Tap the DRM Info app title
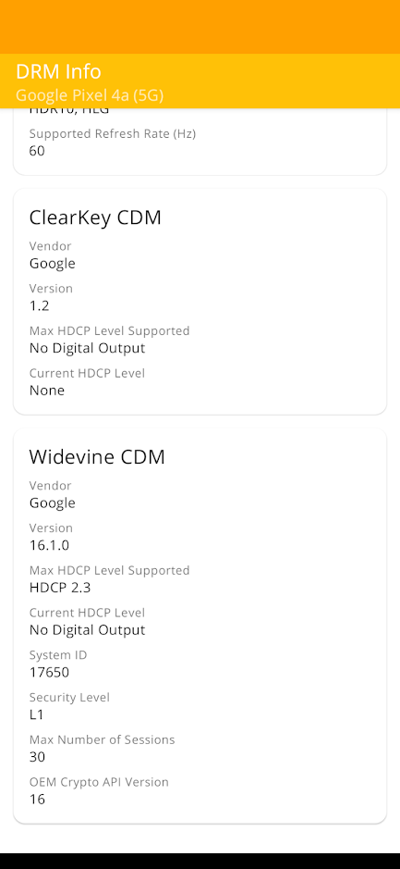 click(x=58, y=72)
